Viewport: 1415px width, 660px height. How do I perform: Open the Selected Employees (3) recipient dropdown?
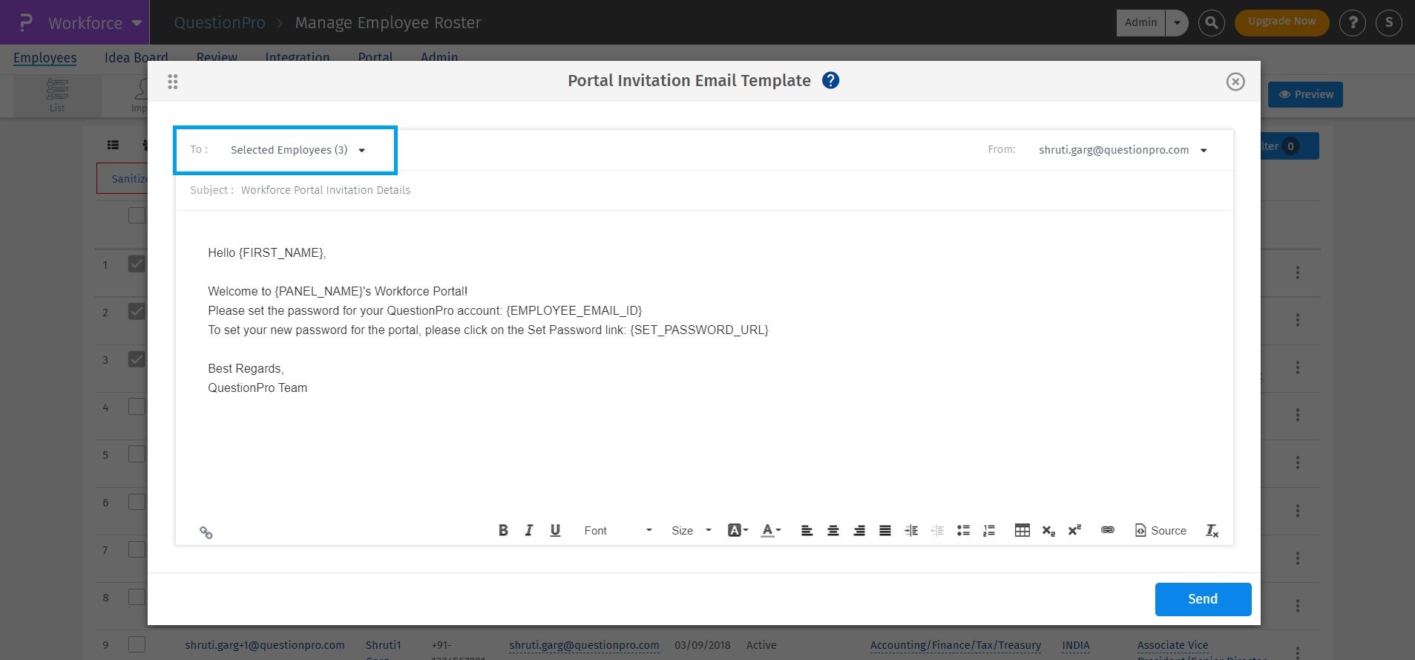pyautogui.click(x=298, y=150)
